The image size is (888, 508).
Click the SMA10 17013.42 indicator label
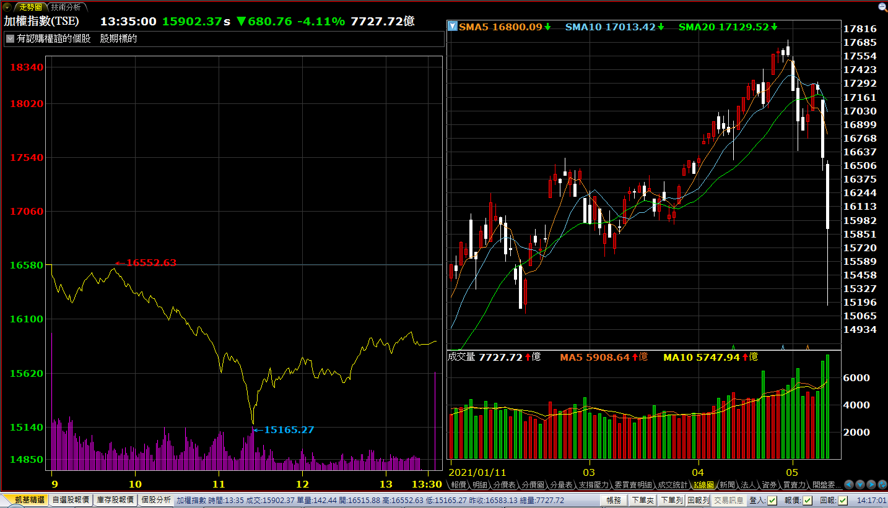[615, 27]
